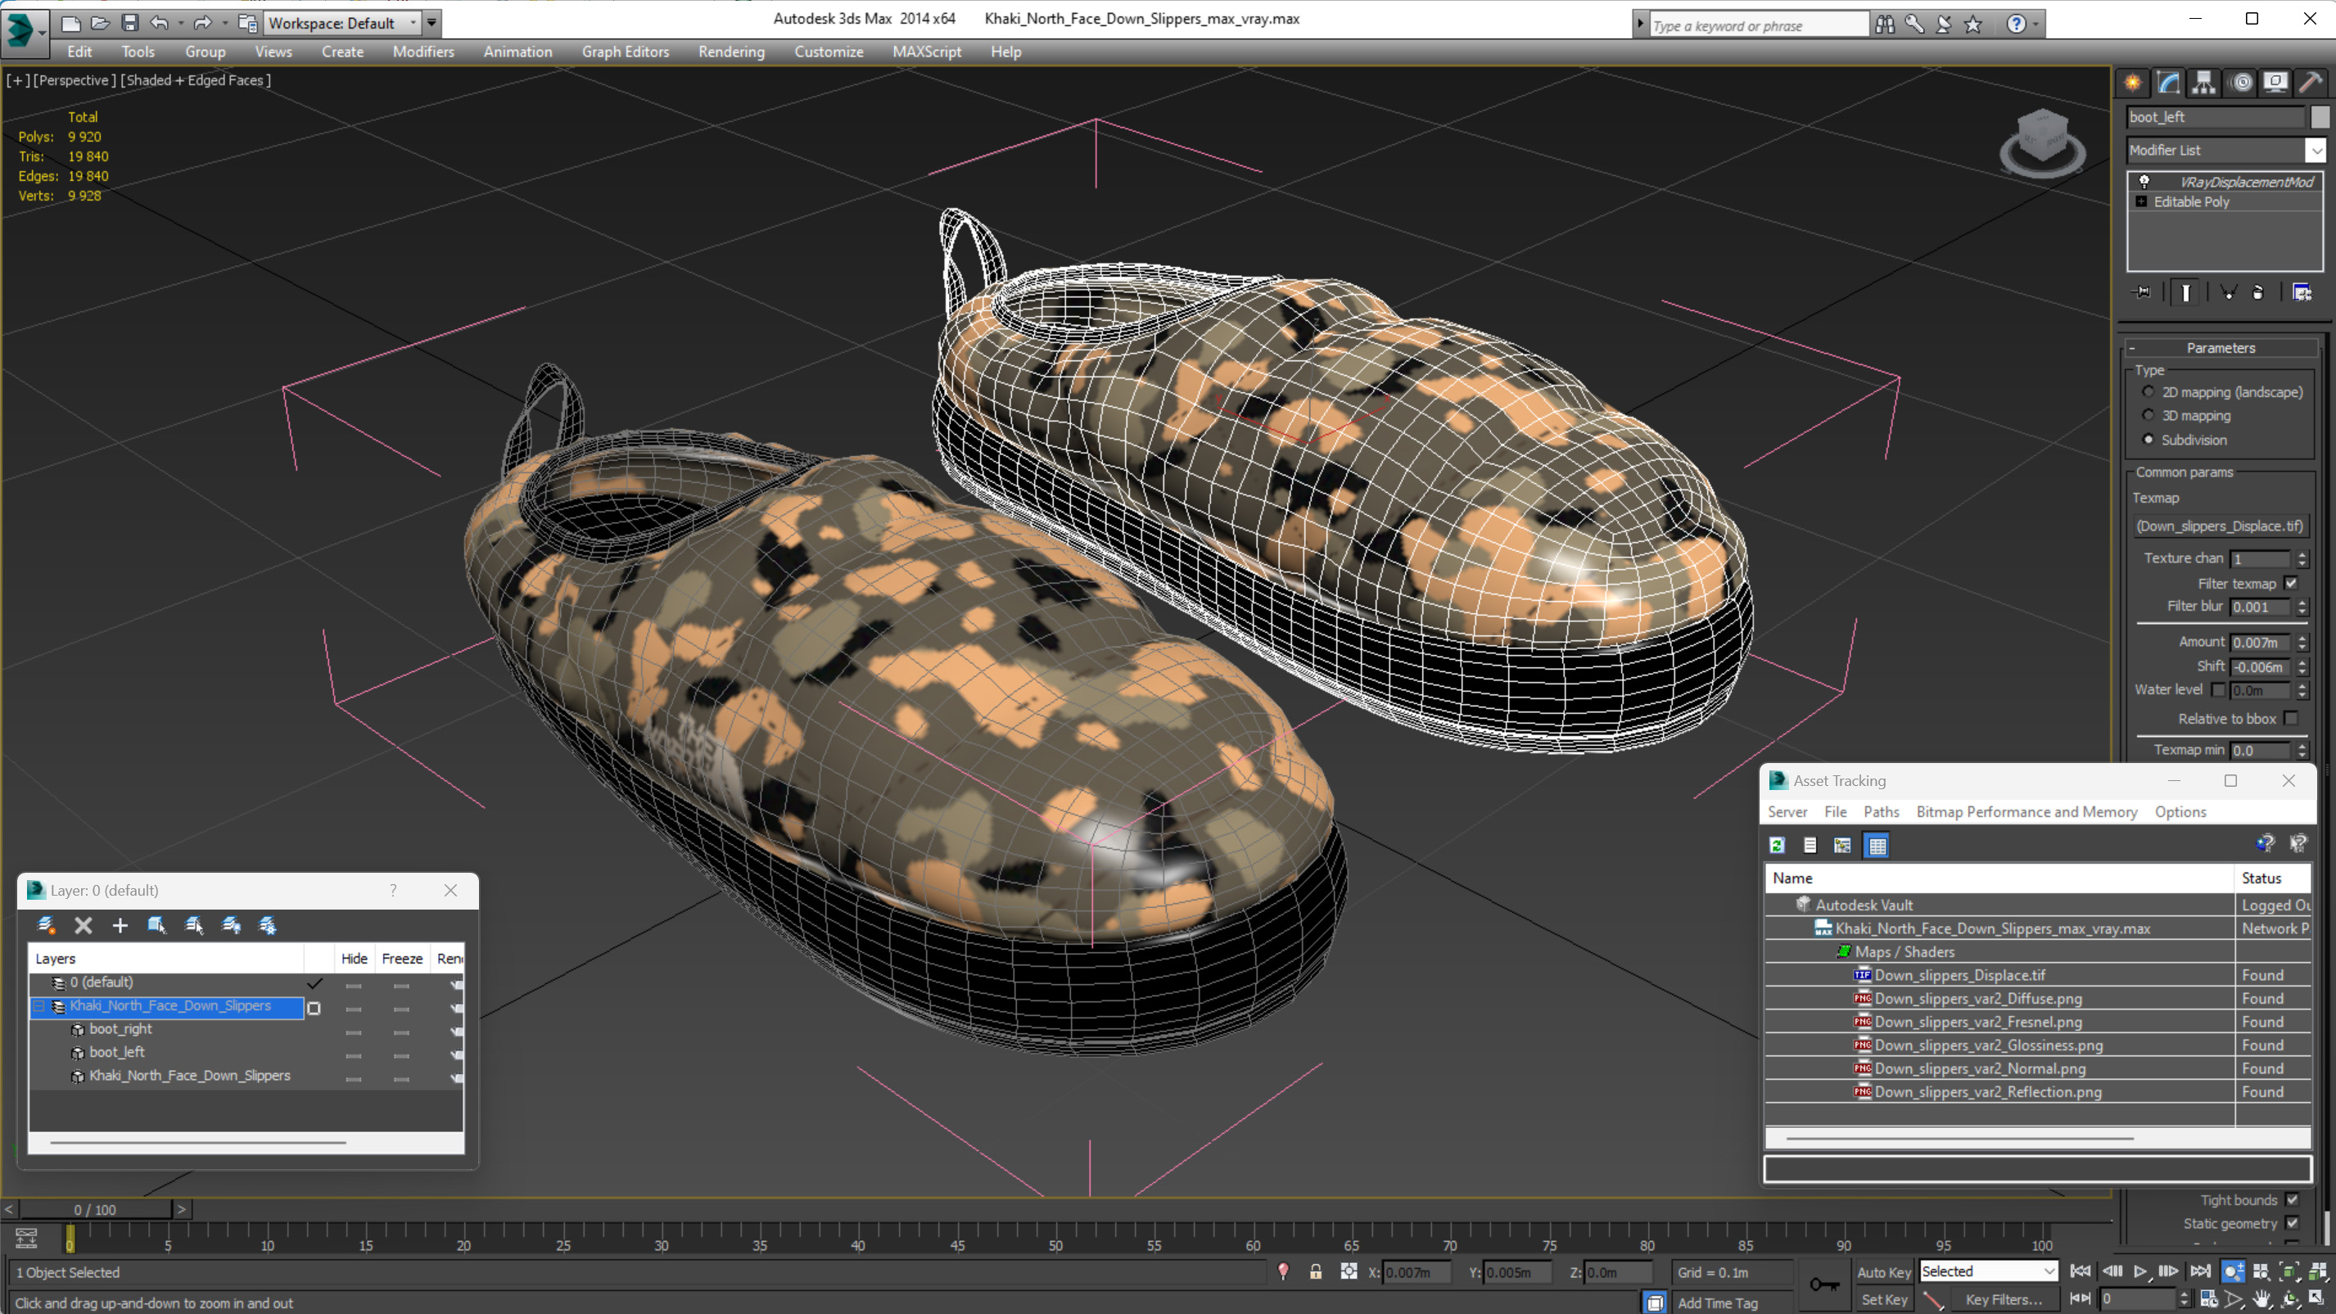Toggle Filter texmap checkbox
Viewport: 2336px width, 1314px height.
click(x=2292, y=583)
